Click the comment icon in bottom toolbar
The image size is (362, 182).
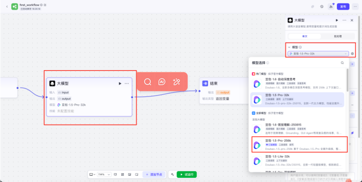115,175
